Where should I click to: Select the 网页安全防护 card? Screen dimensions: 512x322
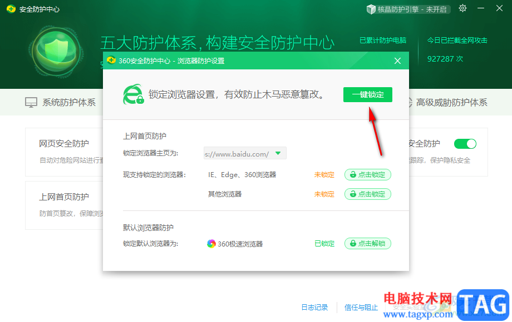(x=65, y=152)
